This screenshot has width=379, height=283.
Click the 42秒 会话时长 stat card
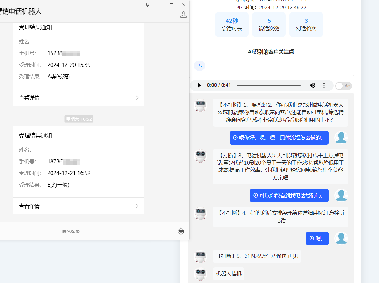(x=232, y=25)
